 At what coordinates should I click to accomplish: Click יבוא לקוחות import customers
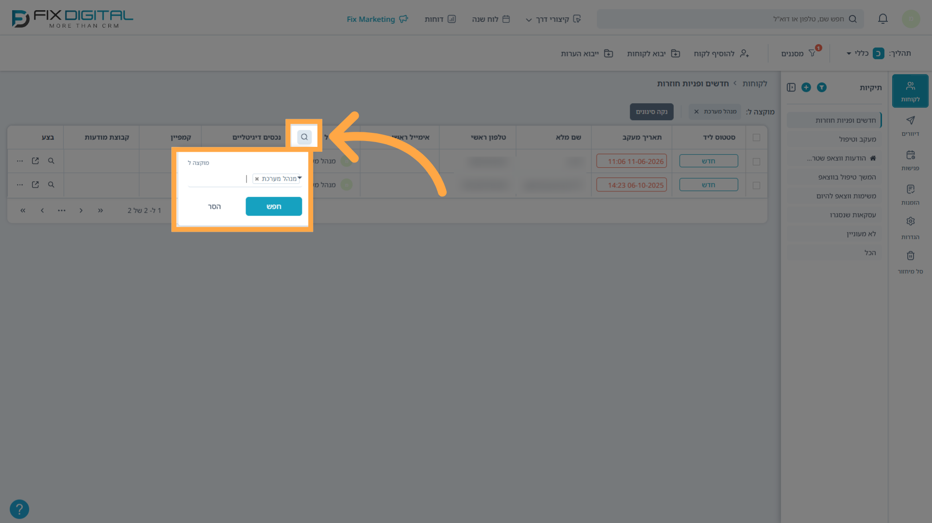pyautogui.click(x=653, y=53)
